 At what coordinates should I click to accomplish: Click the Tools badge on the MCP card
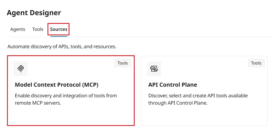point(123,63)
